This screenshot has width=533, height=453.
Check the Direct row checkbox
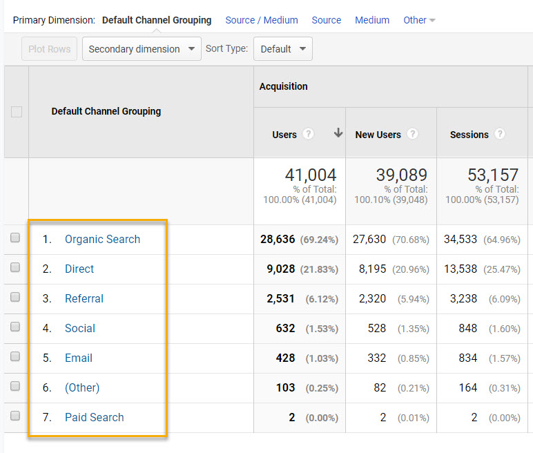pyautogui.click(x=15, y=267)
